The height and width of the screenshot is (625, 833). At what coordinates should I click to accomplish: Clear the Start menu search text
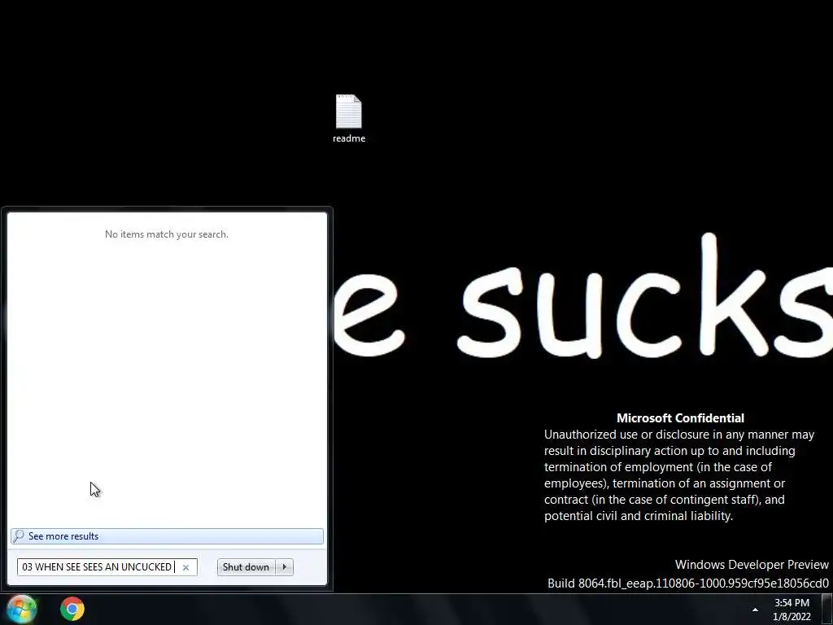click(x=186, y=567)
